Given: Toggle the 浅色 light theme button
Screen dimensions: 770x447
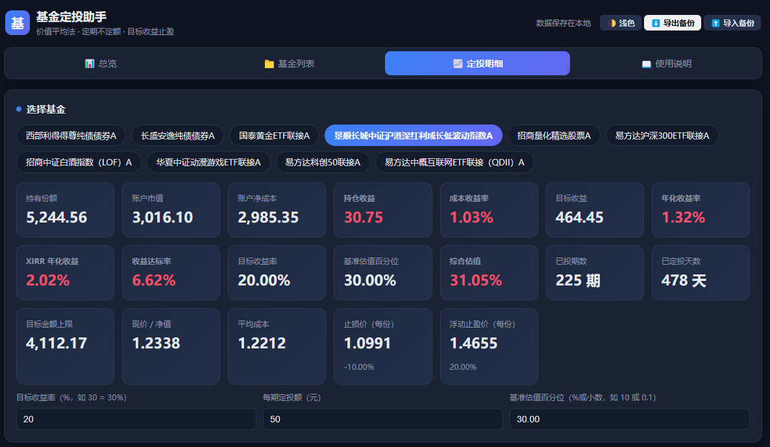Looking at the screenshot, I should [621, 23].
